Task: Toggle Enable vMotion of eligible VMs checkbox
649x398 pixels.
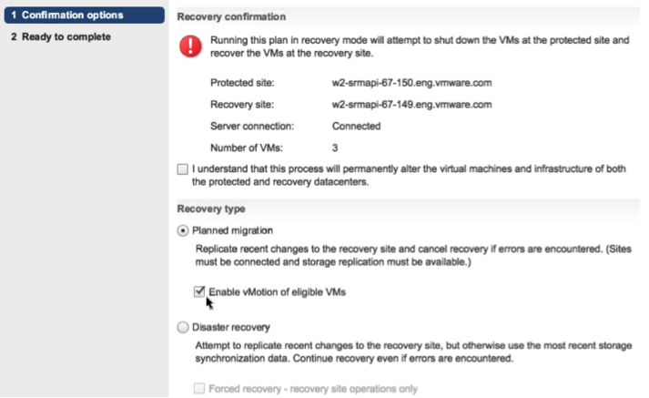Action: [199, 291]
